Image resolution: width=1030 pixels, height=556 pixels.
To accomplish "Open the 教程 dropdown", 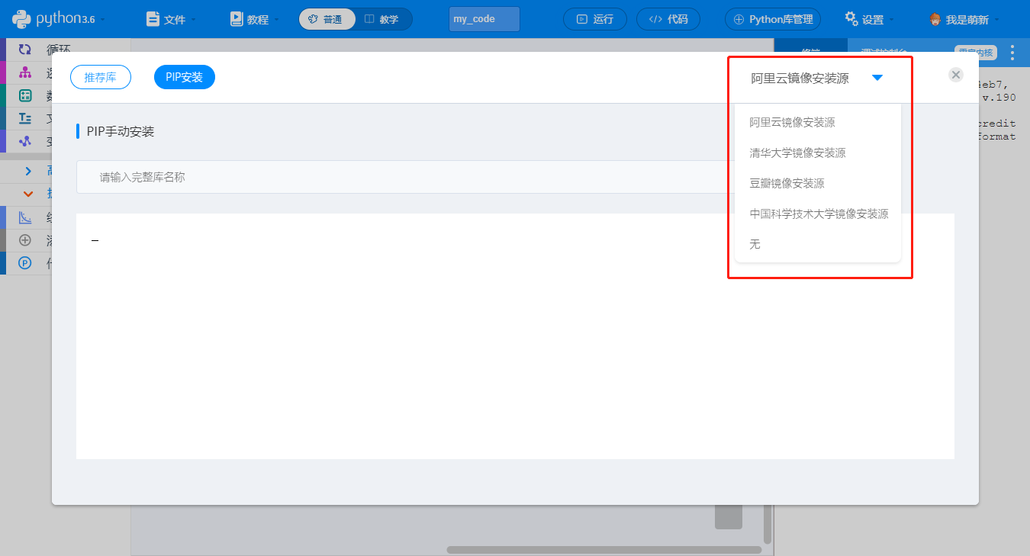I will tap(254, 19).
